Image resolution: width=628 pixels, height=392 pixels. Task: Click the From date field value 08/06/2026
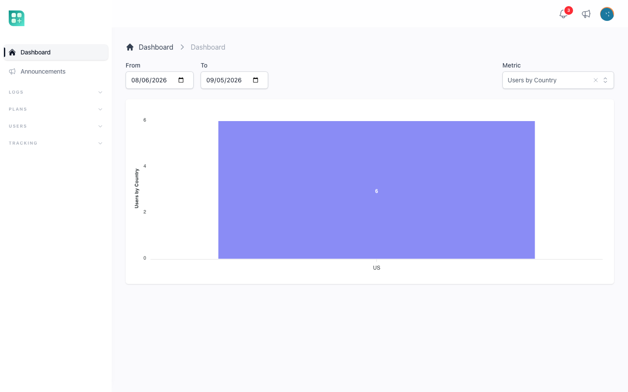[149, 80]
